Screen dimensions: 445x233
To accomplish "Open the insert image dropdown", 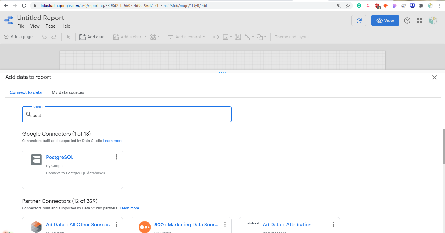I will click(x=227, y=37).
